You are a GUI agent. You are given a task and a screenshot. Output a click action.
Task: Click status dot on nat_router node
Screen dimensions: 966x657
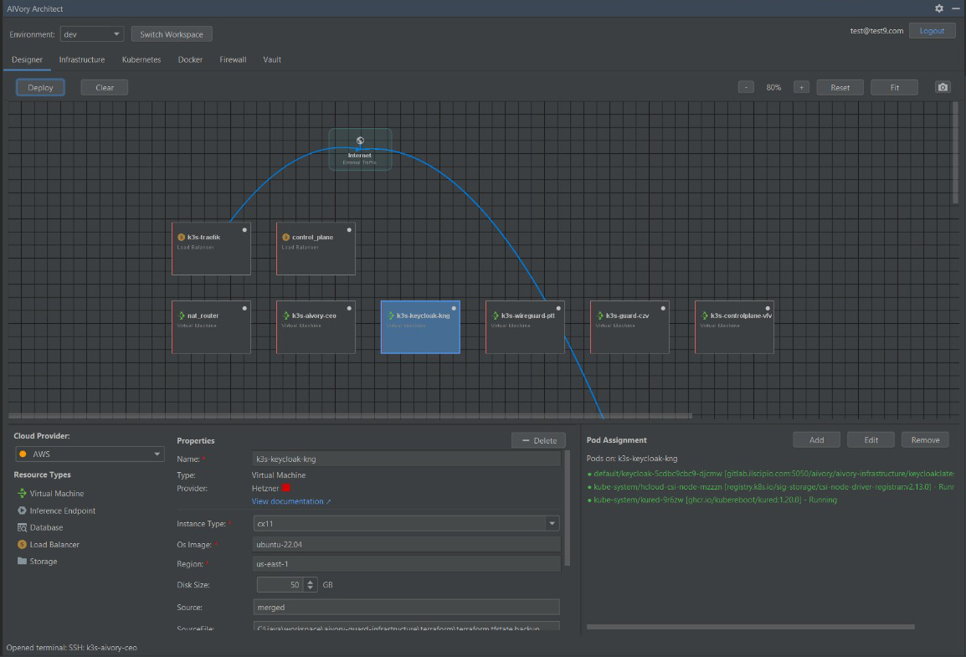point(244,308)
